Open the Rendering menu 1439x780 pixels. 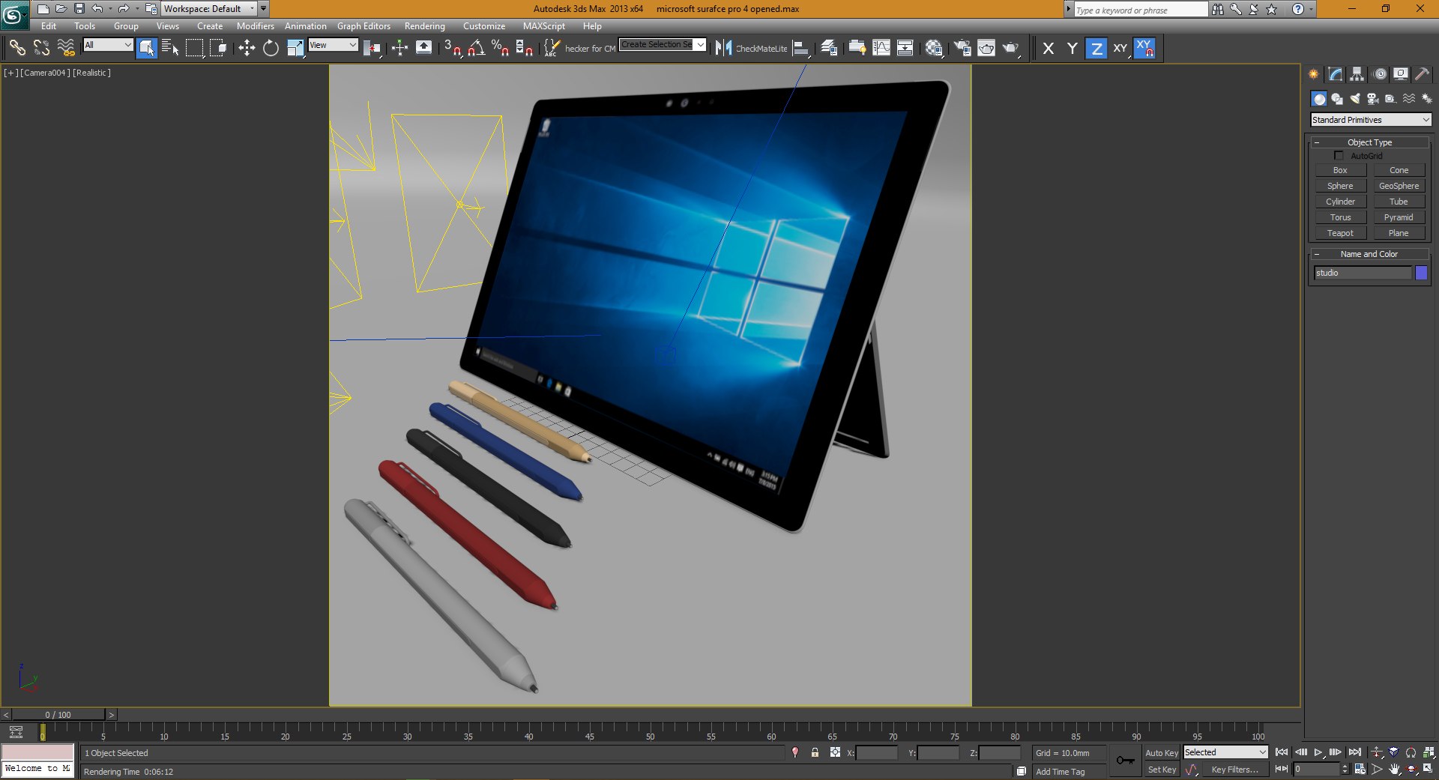tap(425, 26)
